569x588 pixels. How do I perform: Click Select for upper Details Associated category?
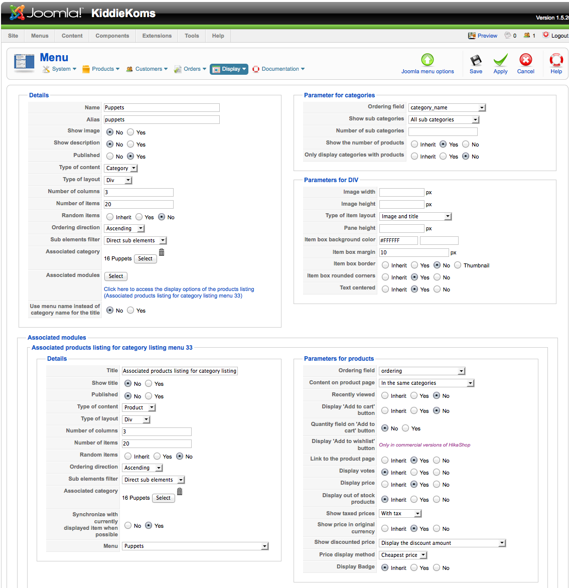145,259
